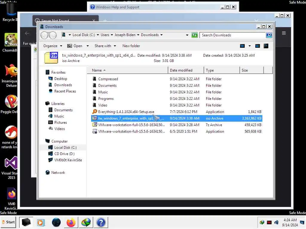Click the Search Downloads input field
Image resolution: width=306 pixels, height=229 pixels.
232,35
